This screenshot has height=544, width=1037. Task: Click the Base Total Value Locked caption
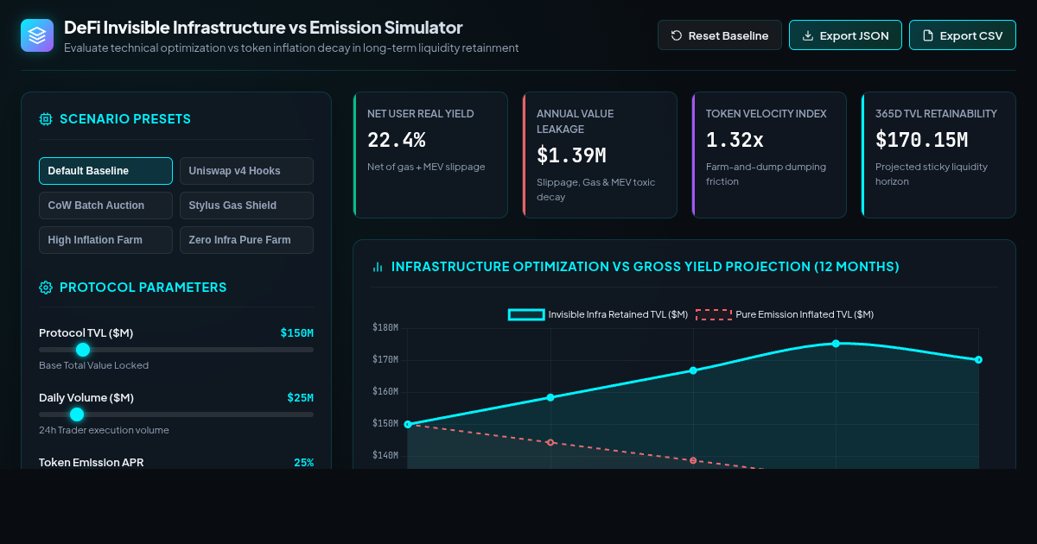coord(93,365)
